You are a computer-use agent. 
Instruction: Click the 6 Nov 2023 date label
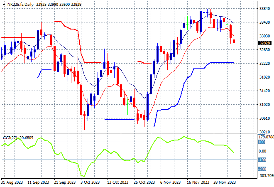tap(171, 182)
